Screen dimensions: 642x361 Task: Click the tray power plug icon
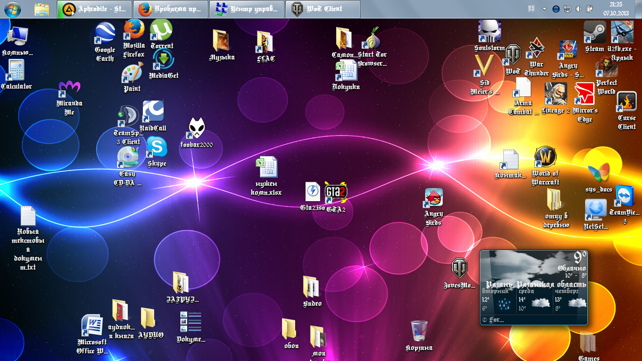[589, 9]
